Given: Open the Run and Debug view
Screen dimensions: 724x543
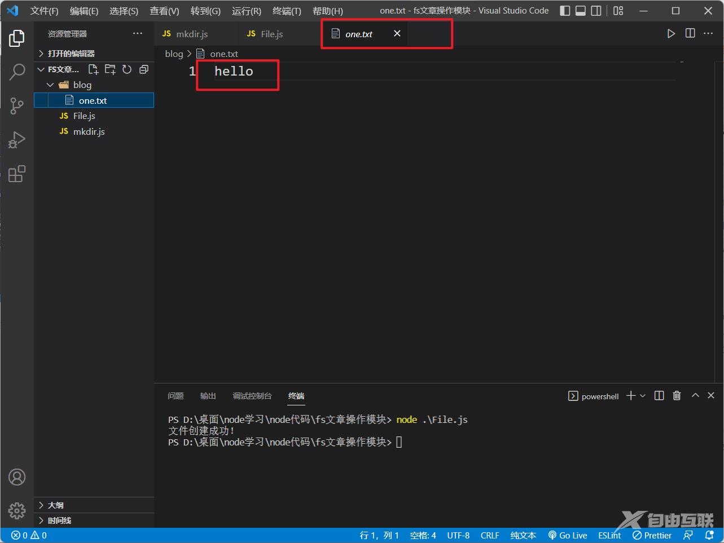Looking at the screenshot, I should coord(17,139).
